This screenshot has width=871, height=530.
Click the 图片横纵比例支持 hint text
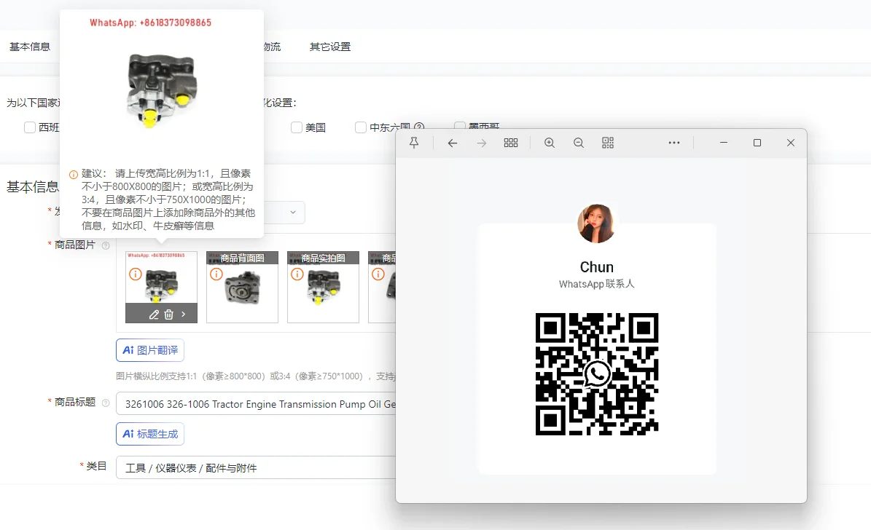256,376
